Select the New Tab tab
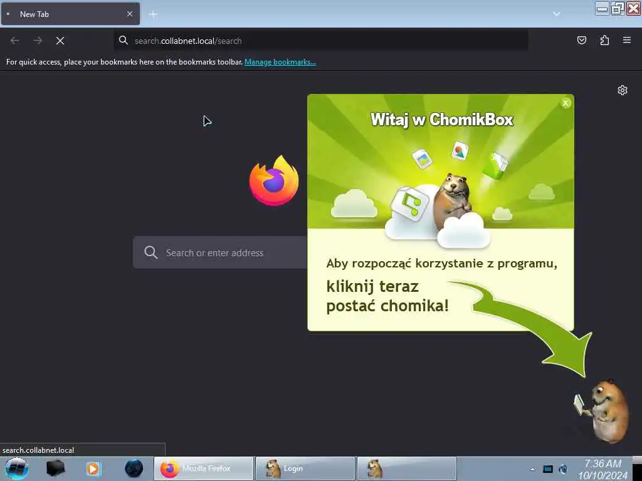This screenshot has height=481, width=642. (70, 14)
